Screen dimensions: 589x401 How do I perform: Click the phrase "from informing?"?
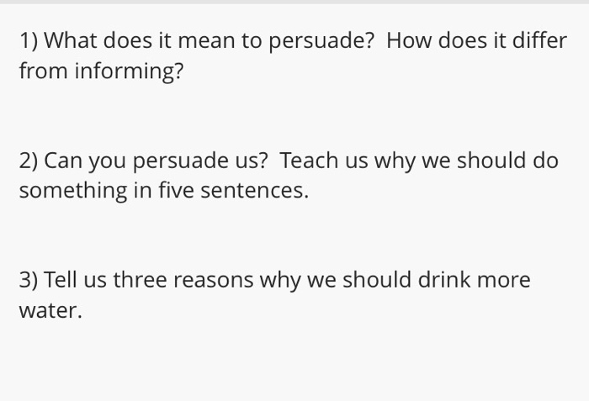(x=102, y=71)
